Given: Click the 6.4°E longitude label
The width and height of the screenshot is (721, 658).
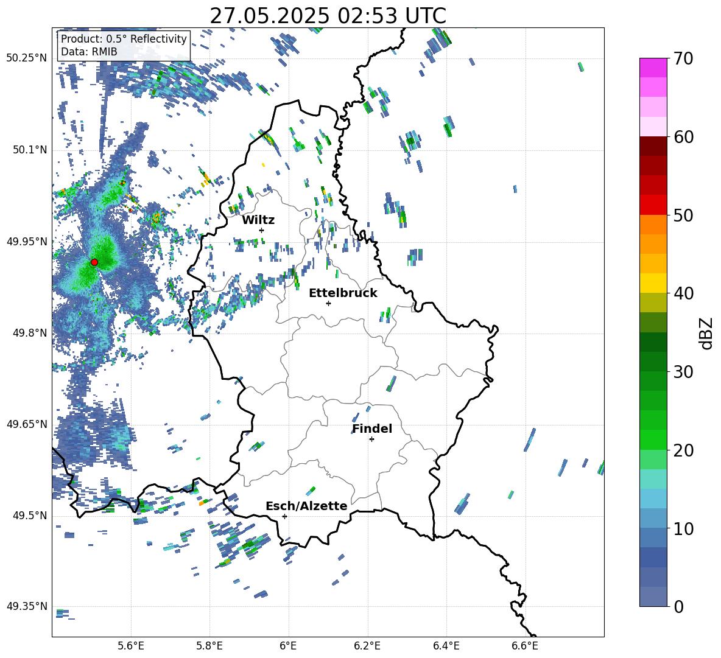Looking at the screenshot, I should (446, 646).
